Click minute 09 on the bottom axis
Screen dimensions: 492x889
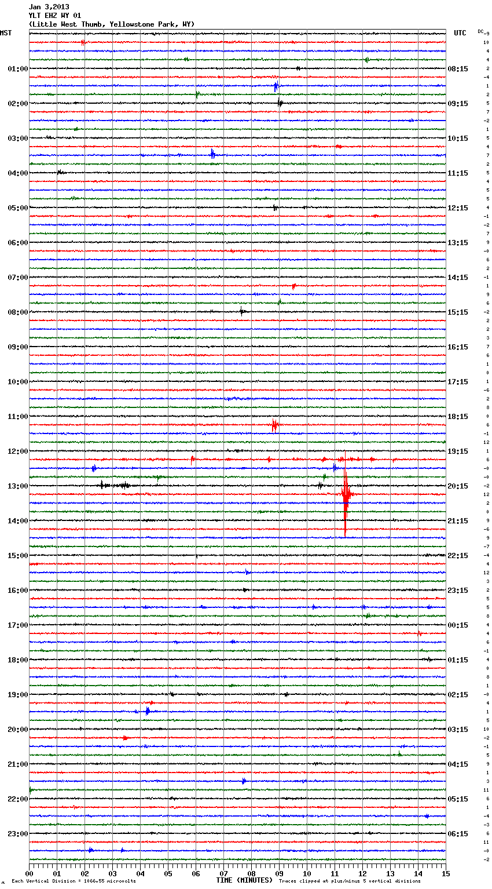[279, 873]
